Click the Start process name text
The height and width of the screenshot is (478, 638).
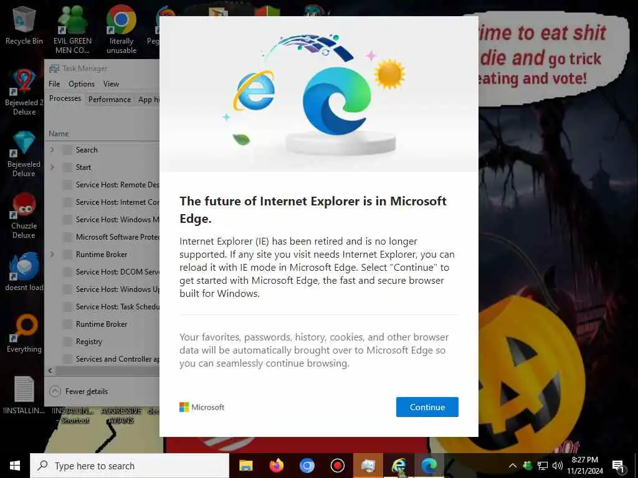pyautogui.click(x=83, y=167)
